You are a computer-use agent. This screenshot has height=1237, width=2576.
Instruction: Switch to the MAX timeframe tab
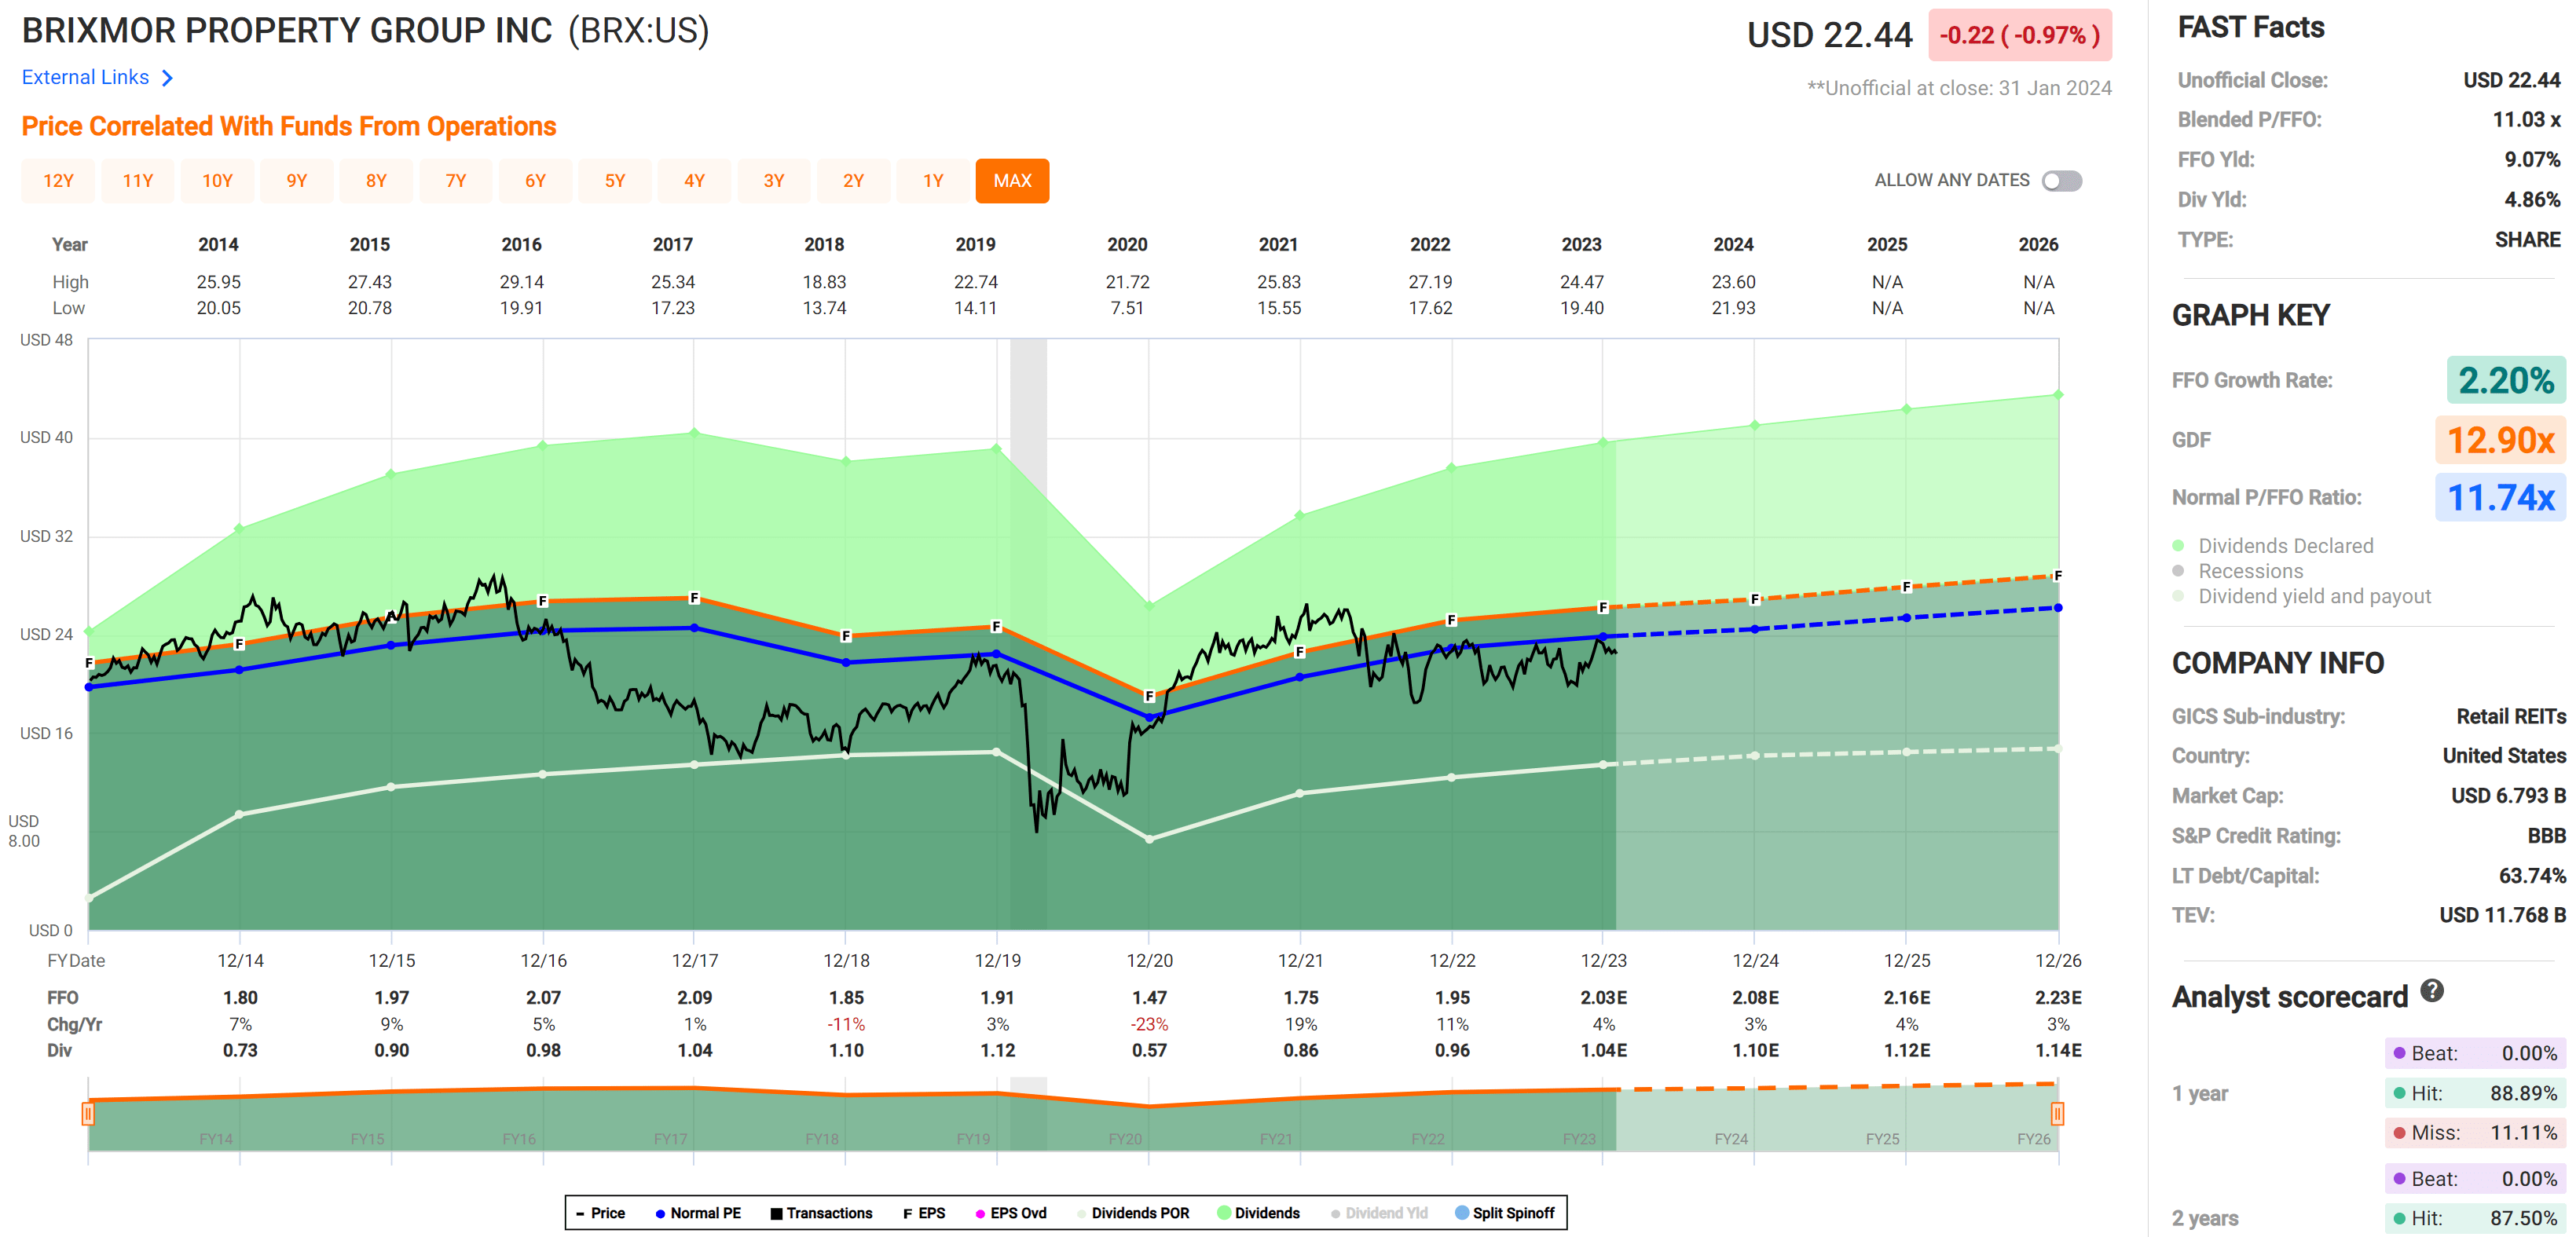pos(1012,180)
